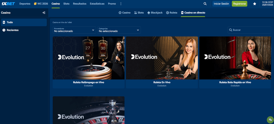Click the 12:36 CEST time display
Image resolution: width=274 pixels, height=124 pixels.
(x=268, y=2)
